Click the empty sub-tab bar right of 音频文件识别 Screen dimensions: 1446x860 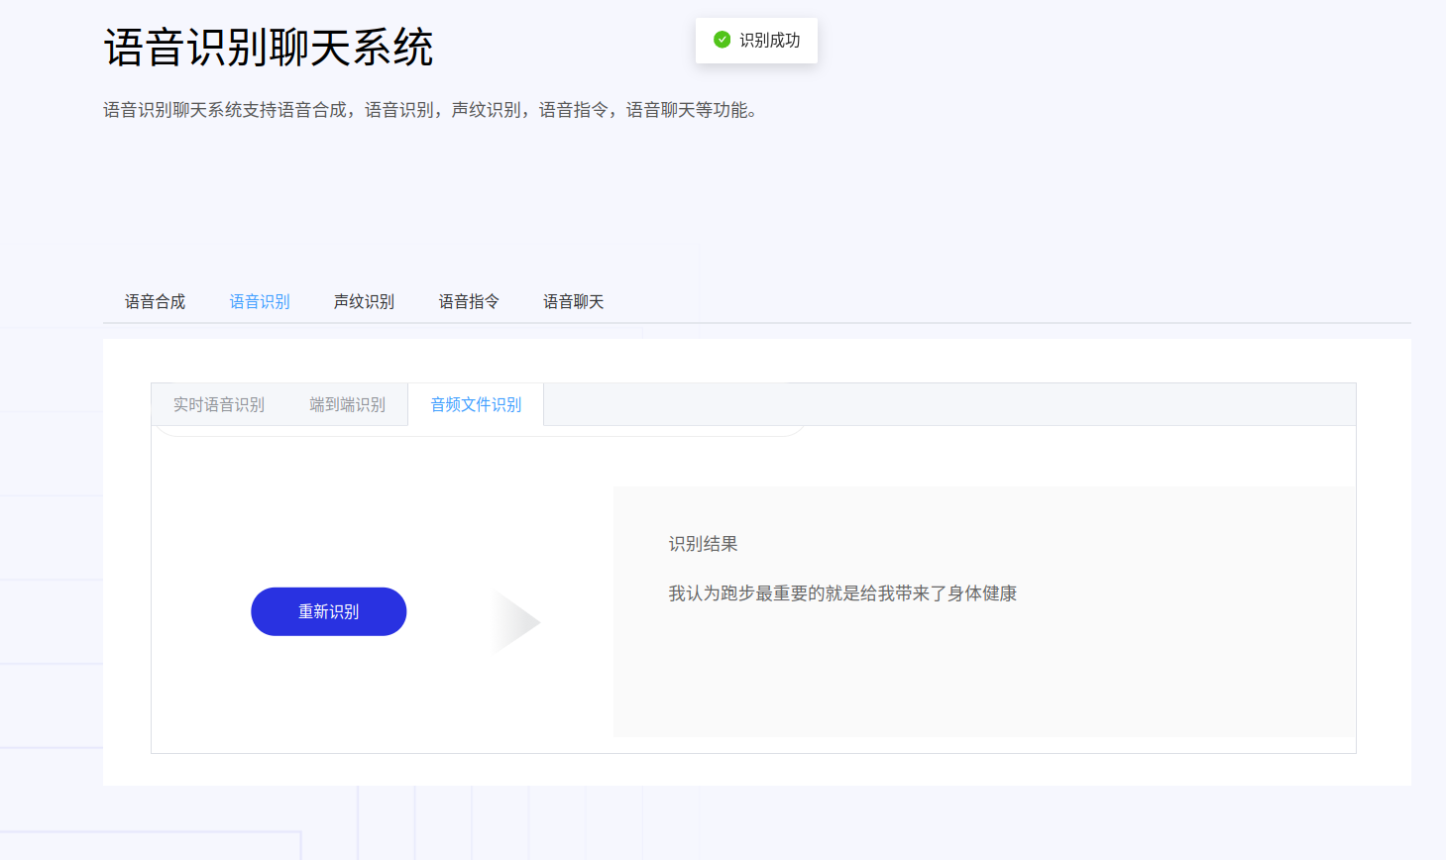click(x=942, y=405)
